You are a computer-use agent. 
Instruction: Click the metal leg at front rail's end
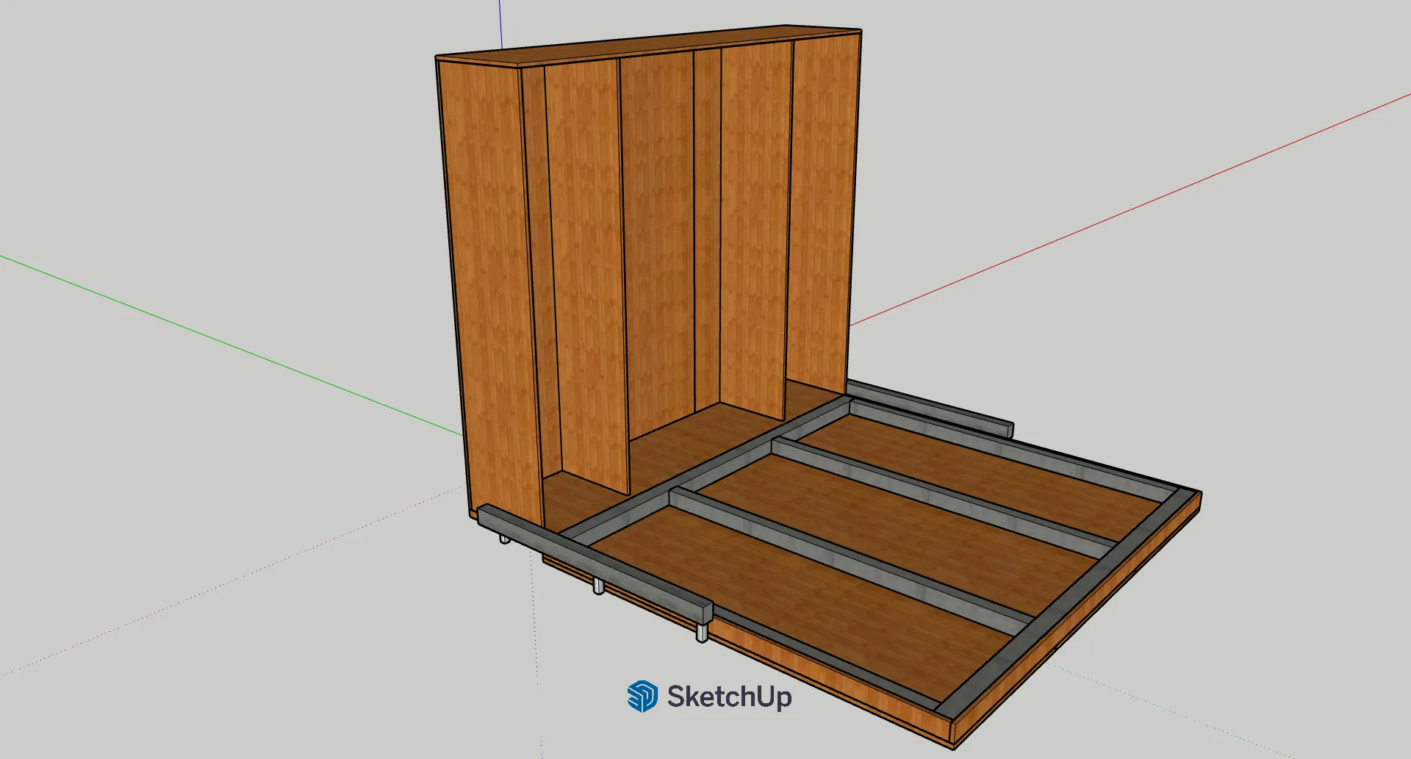point(702,632)
